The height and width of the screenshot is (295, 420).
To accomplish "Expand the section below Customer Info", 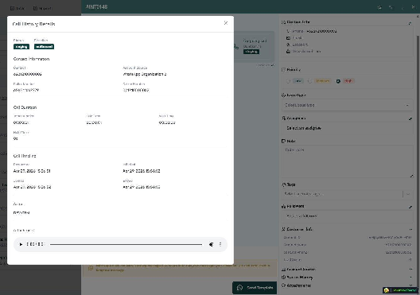I will point(410,270).
